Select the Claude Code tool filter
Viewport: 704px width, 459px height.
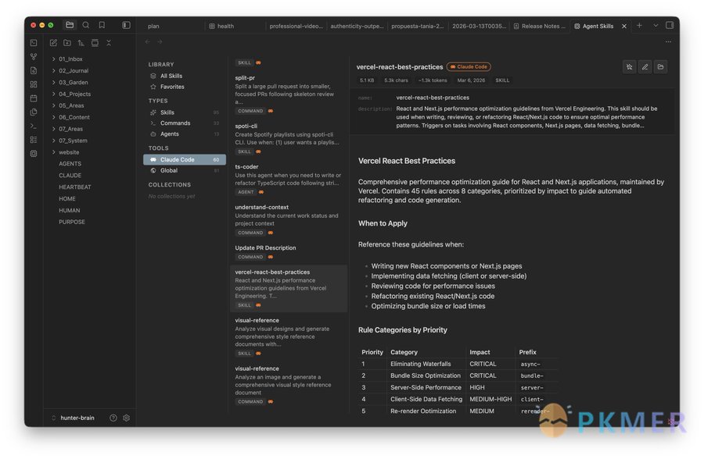point(185,159)
